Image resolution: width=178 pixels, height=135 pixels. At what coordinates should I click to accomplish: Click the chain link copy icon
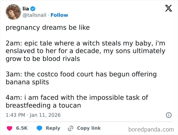coord(70,128)
